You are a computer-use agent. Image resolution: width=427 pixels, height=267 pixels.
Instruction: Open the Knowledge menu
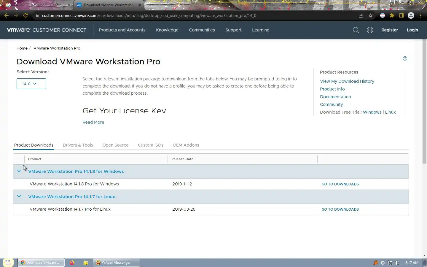click(x=167, y=30)
